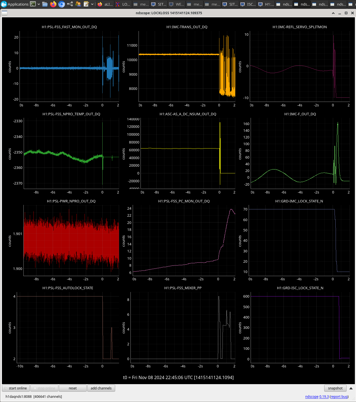Open the Applications menu in the panel
Image resolution: width=356 pixels, height=402 pixels.
15,4
